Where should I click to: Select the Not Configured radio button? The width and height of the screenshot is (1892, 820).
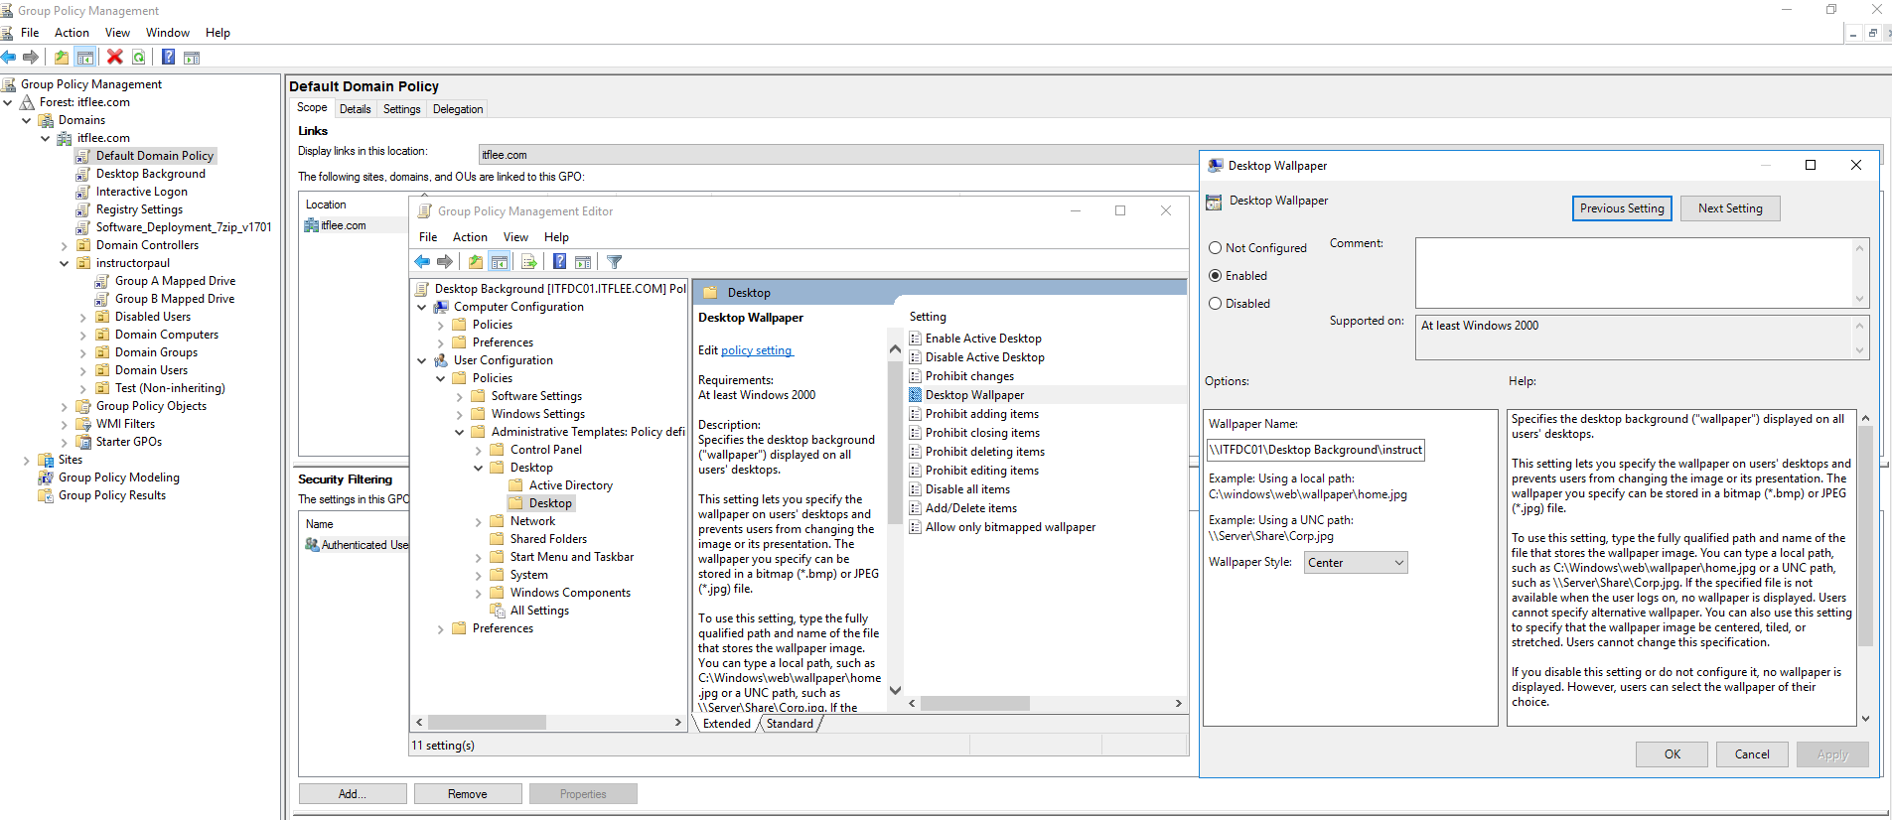(1215, 248)
